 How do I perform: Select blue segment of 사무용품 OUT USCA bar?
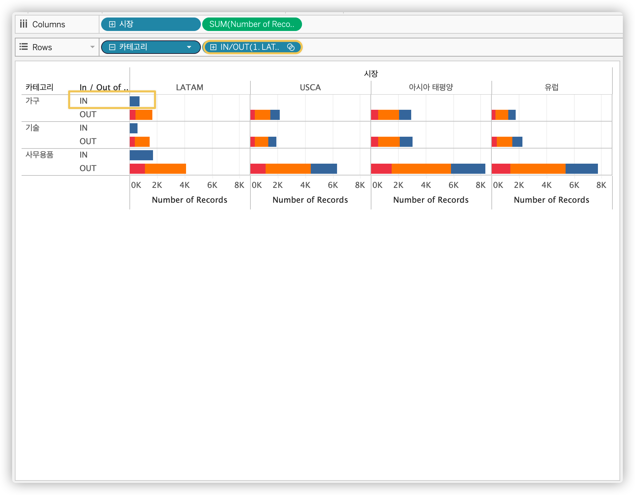pos(324,169)
